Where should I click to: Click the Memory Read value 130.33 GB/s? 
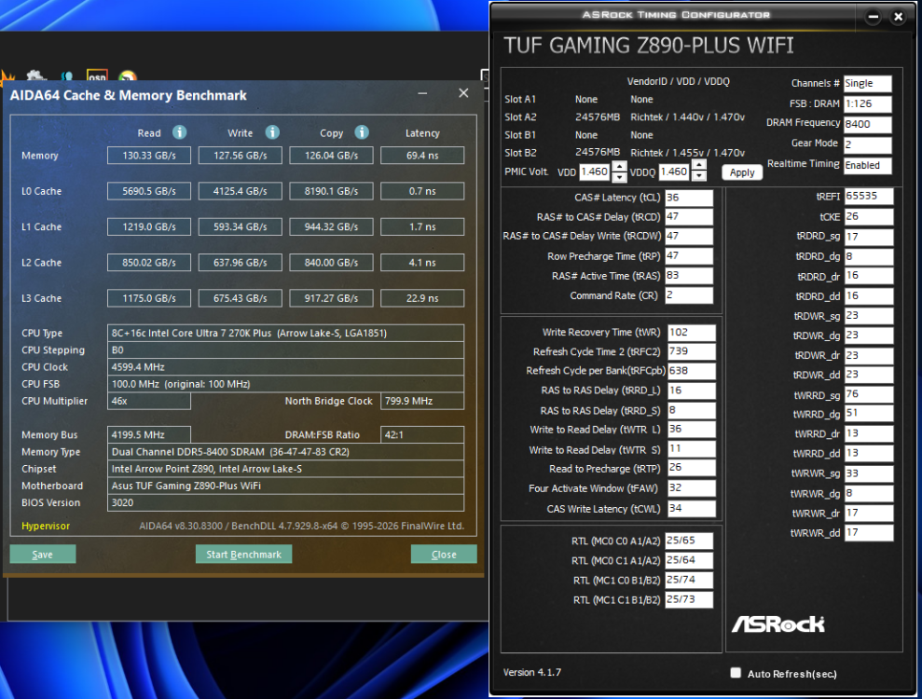pyautogui.click(x=149, y=156)
